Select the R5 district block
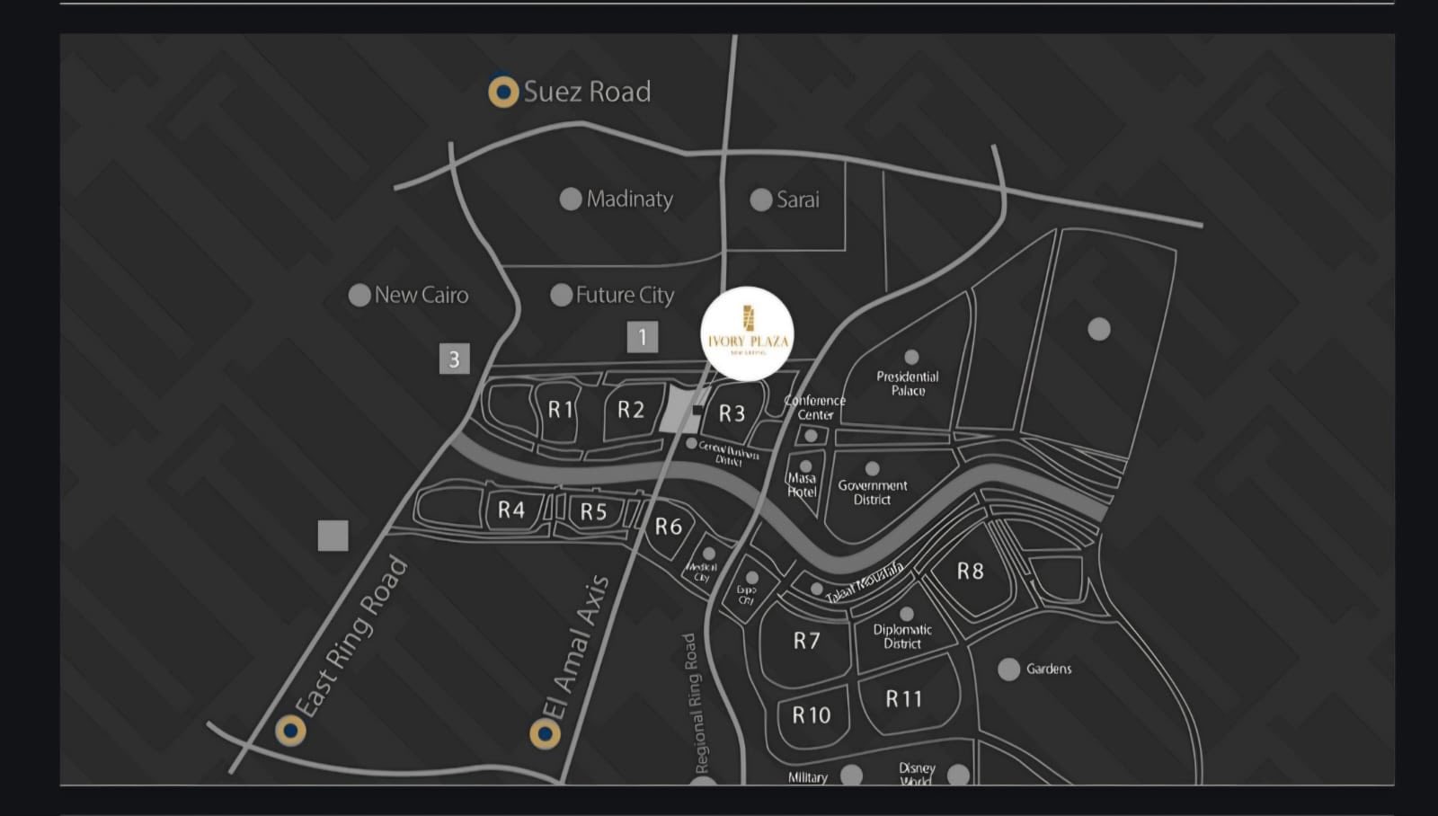1438x816 pixels. pyautogui.click(x=593, y=512)
